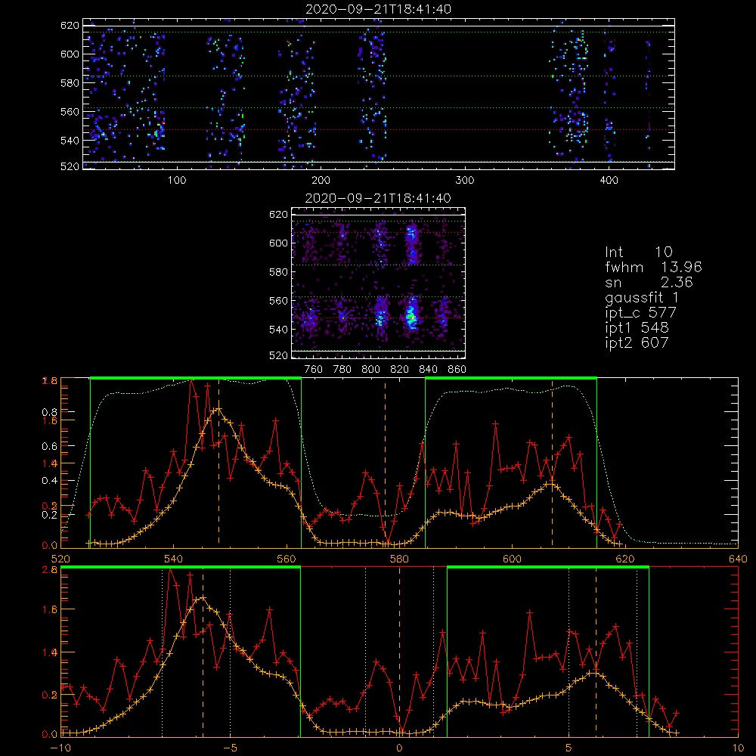Screen dimensions: 756x756
Task: Click the '760' tick label under small spectrogram
Action: [314, 370]
